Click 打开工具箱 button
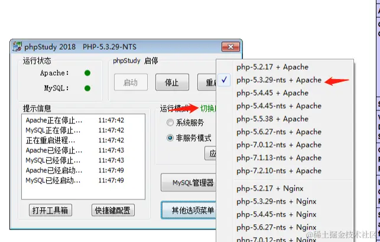This screenshot has height=242, width=380. point(50,210)
